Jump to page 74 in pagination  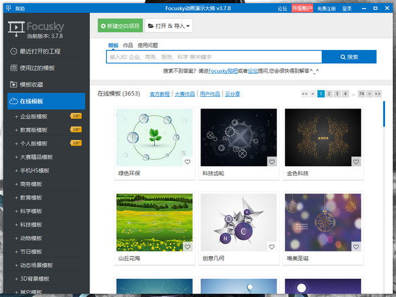tap(362, 94)
